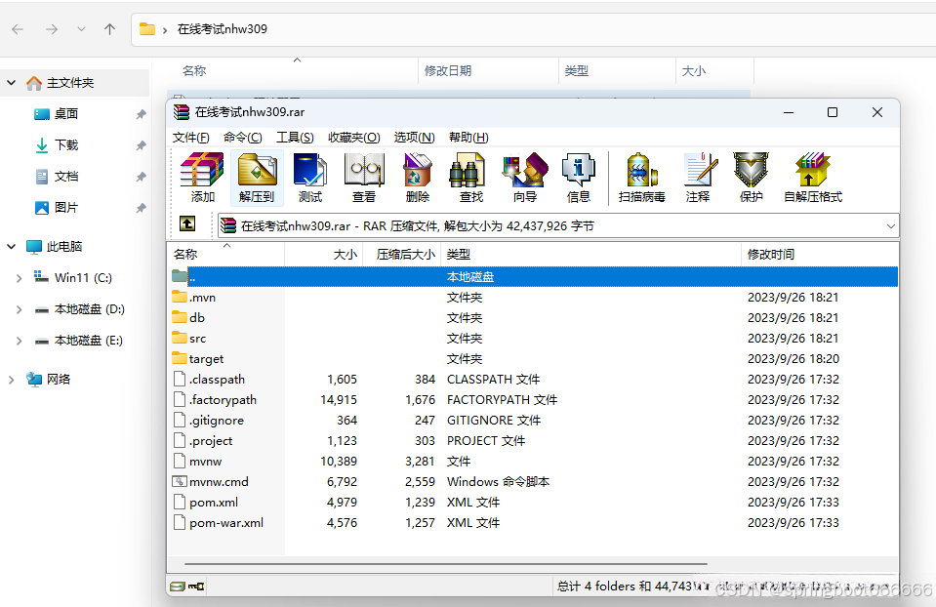The image size is (936, 607).
Task: Expand 本地磁盘 (D:) node
Action: [20, 309]
